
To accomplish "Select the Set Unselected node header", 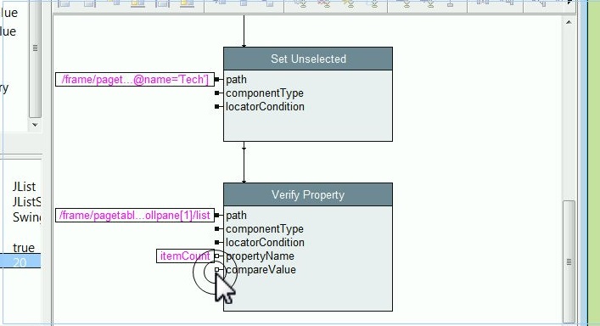I will point(308,59).
